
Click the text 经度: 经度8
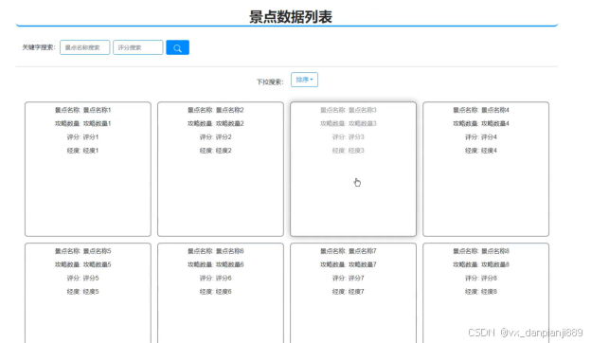[481, 292]
